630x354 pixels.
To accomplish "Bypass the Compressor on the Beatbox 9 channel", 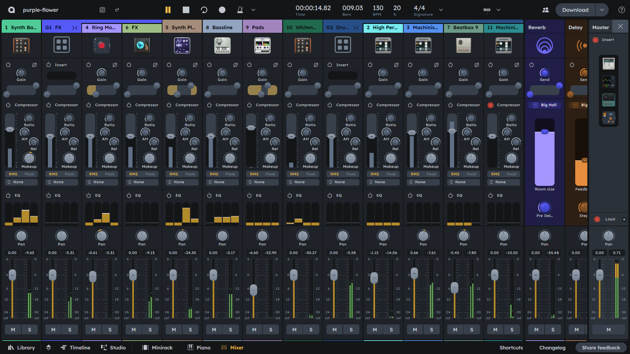I will 450,105.
